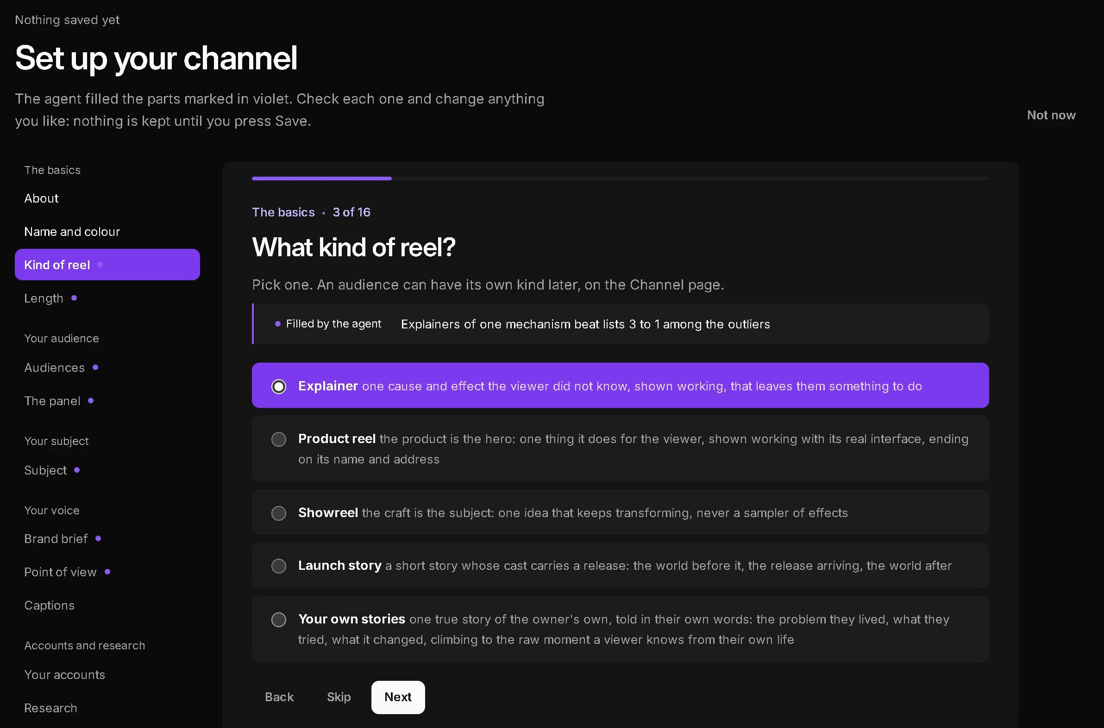This screenshot has height=728, width=1104.
Task: Open the Brand brief step
Action: point(107,538)
